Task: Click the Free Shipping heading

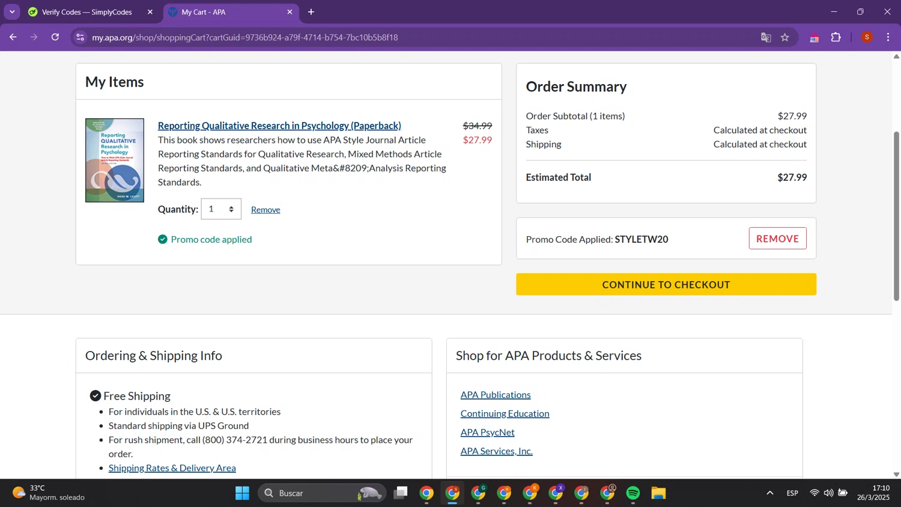Action: pyautogui.click(x=137, y=396)
